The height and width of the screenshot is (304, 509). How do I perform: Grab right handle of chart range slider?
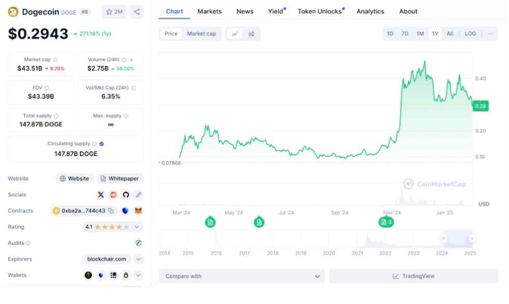(x=472, y=239)
